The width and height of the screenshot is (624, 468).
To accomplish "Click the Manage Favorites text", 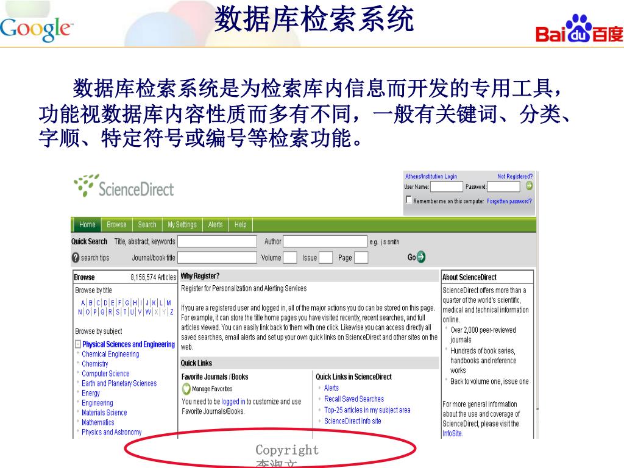I will tap(212, 389).
